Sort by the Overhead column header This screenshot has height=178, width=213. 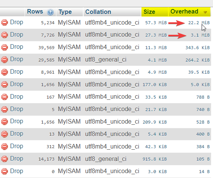(184, 12)
